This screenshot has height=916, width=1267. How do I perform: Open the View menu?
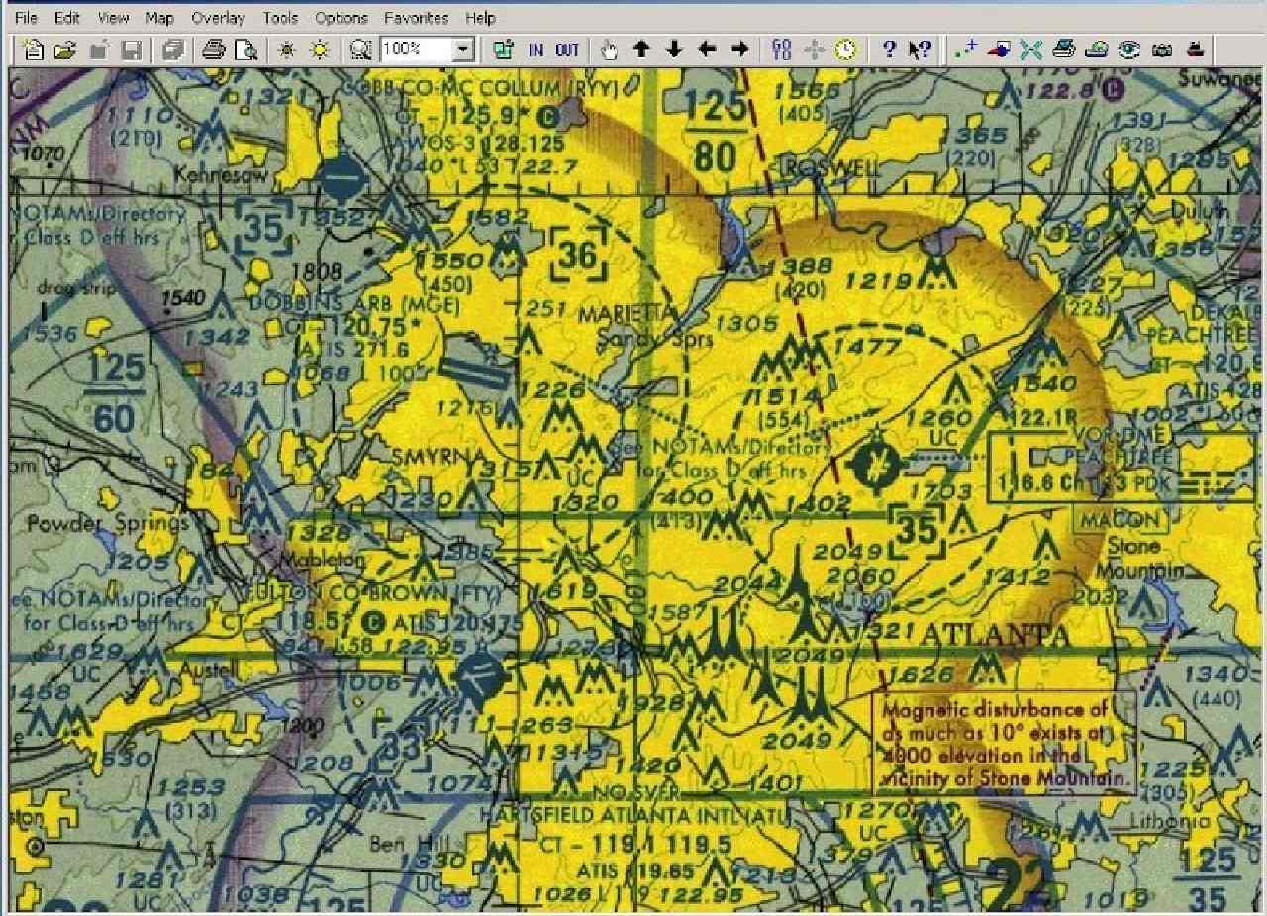tap(113, 18)
